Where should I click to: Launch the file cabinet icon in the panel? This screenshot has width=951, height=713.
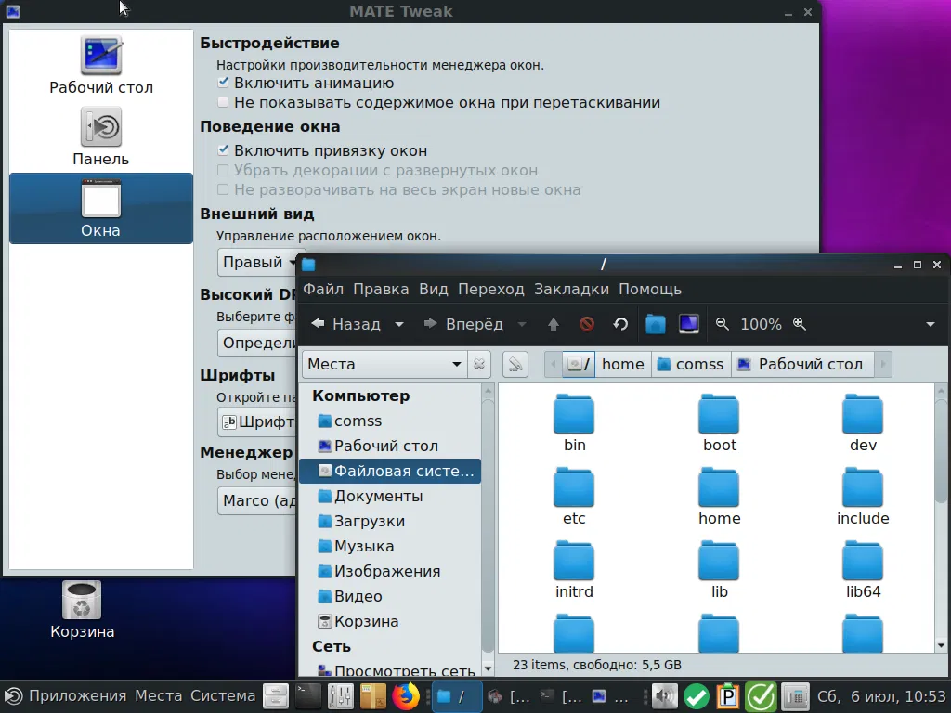275,696
